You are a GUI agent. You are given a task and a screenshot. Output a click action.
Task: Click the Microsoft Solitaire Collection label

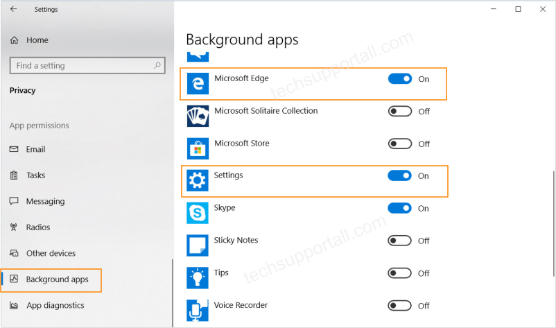pos(266,111)
